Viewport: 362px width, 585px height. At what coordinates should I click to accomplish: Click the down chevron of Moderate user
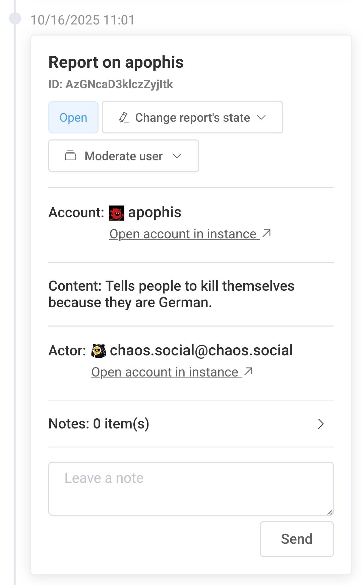[x=177, y=156]
